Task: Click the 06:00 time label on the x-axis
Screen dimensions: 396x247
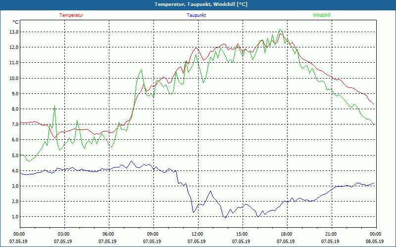Action: tap(109, 234)
